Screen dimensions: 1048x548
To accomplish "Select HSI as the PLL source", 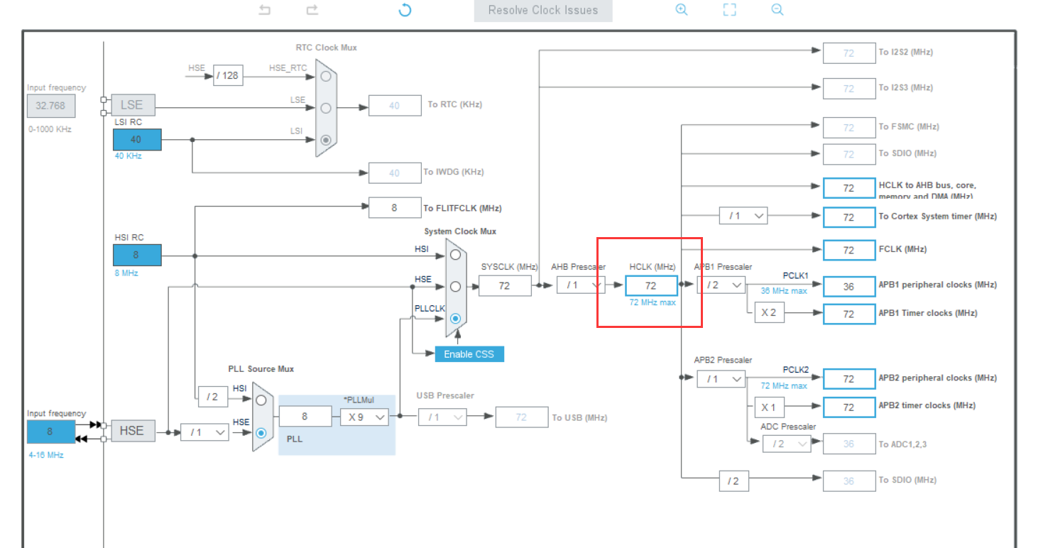I will coord(261,400).
